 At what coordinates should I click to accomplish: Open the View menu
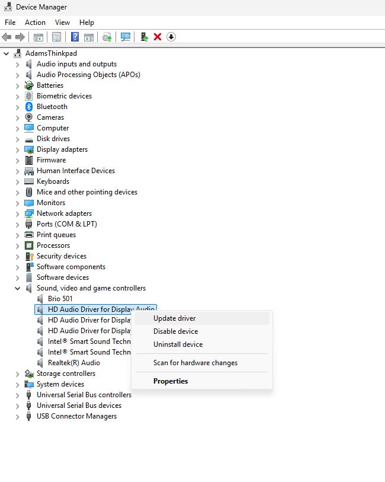[x=62, y=23]
